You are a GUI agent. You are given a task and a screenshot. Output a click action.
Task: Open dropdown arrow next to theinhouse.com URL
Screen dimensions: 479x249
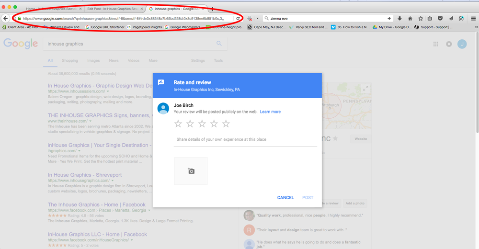coord(91,121)
